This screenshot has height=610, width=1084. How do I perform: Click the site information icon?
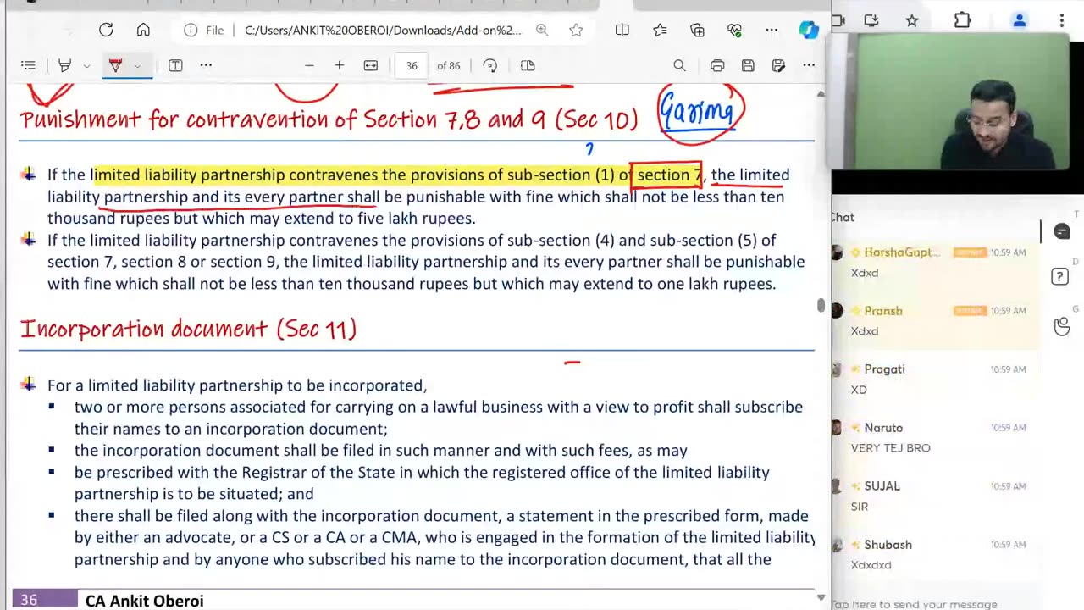point(191,30)
